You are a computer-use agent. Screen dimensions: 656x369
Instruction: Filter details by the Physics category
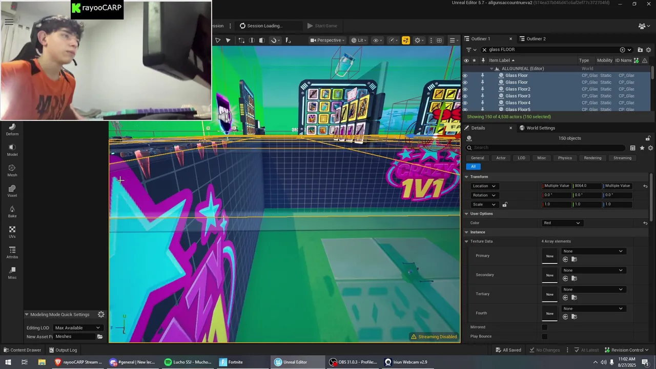[x=565, y=158]
